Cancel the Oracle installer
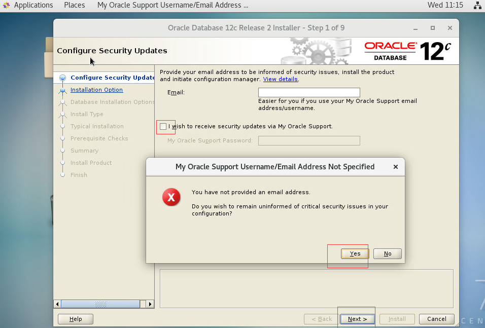The image size is (485, 328). (x=436, y=319)
